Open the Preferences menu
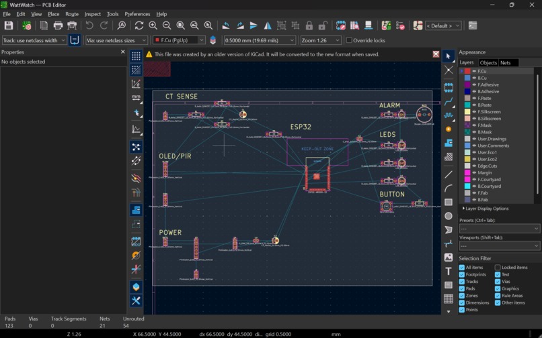 point(137,14)
